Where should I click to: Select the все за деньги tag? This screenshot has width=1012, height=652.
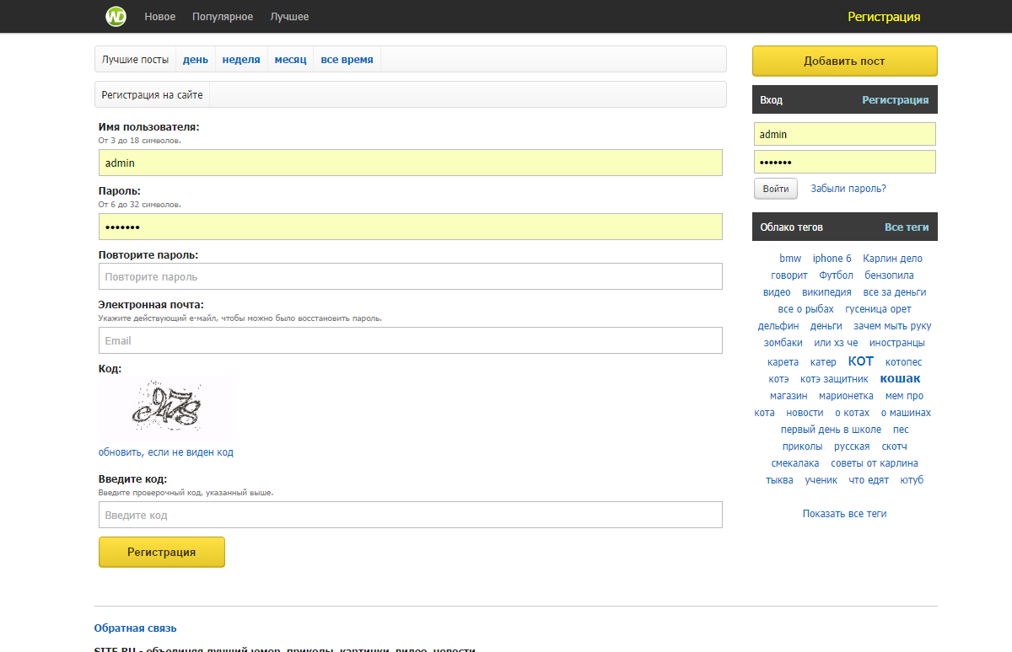pos(895,292)
